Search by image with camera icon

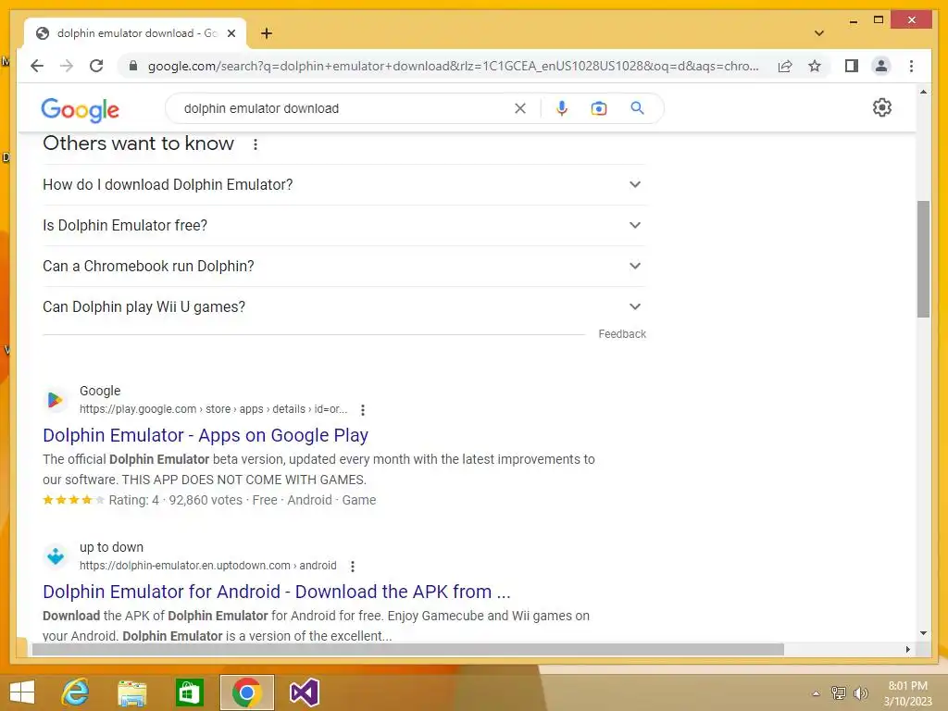pyautogui.click(x=599, y=108)
